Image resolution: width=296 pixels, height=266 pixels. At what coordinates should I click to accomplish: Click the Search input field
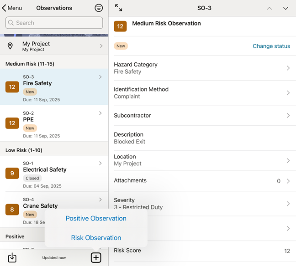click(x=54, y=23)
